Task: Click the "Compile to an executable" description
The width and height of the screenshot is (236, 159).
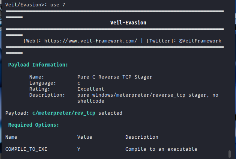Action: 161,149
